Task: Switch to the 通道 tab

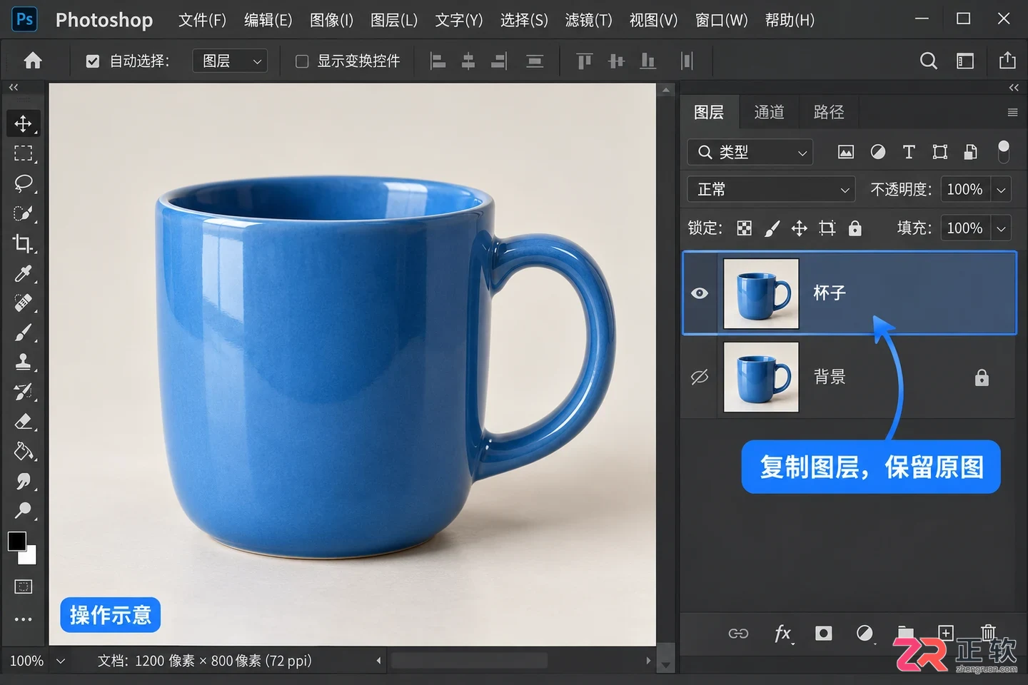Action: (769, 112)
